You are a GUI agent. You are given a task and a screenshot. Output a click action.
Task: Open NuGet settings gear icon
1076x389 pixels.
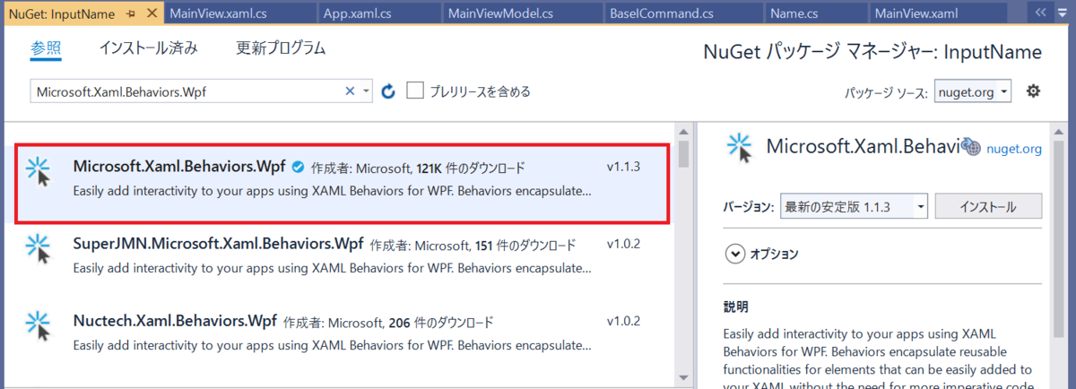1033,91
